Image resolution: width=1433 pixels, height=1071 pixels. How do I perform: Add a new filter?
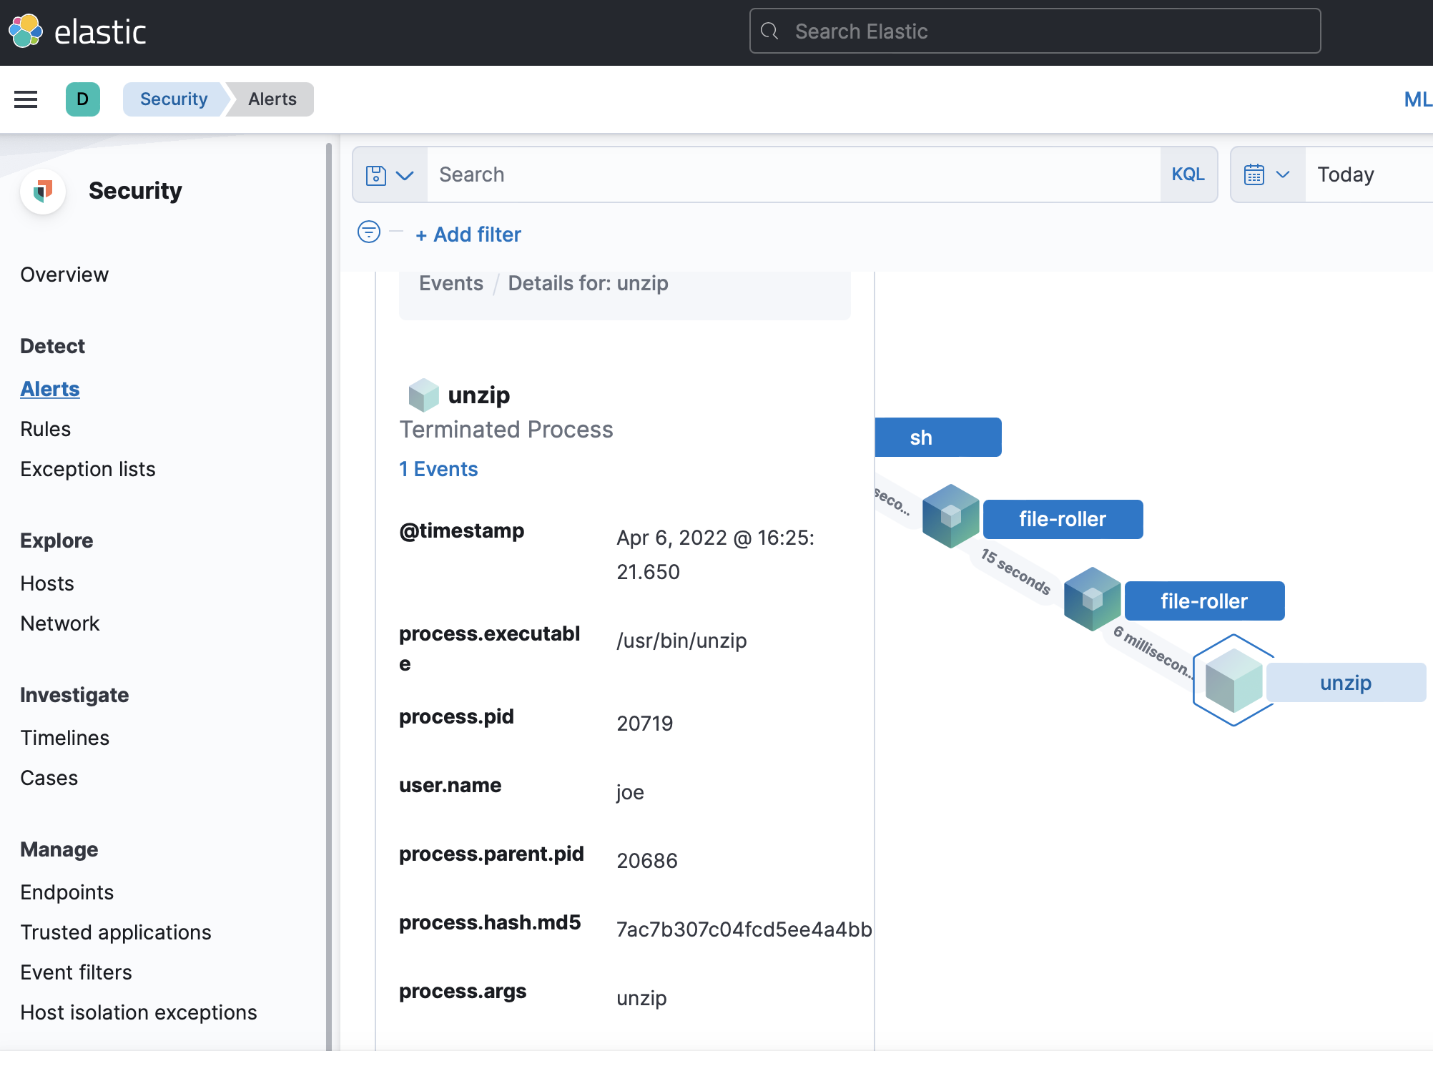point(468,235)
